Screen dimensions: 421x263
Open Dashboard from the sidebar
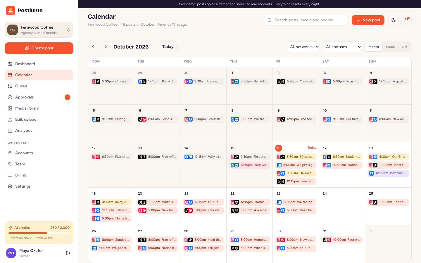pos(39,64)
